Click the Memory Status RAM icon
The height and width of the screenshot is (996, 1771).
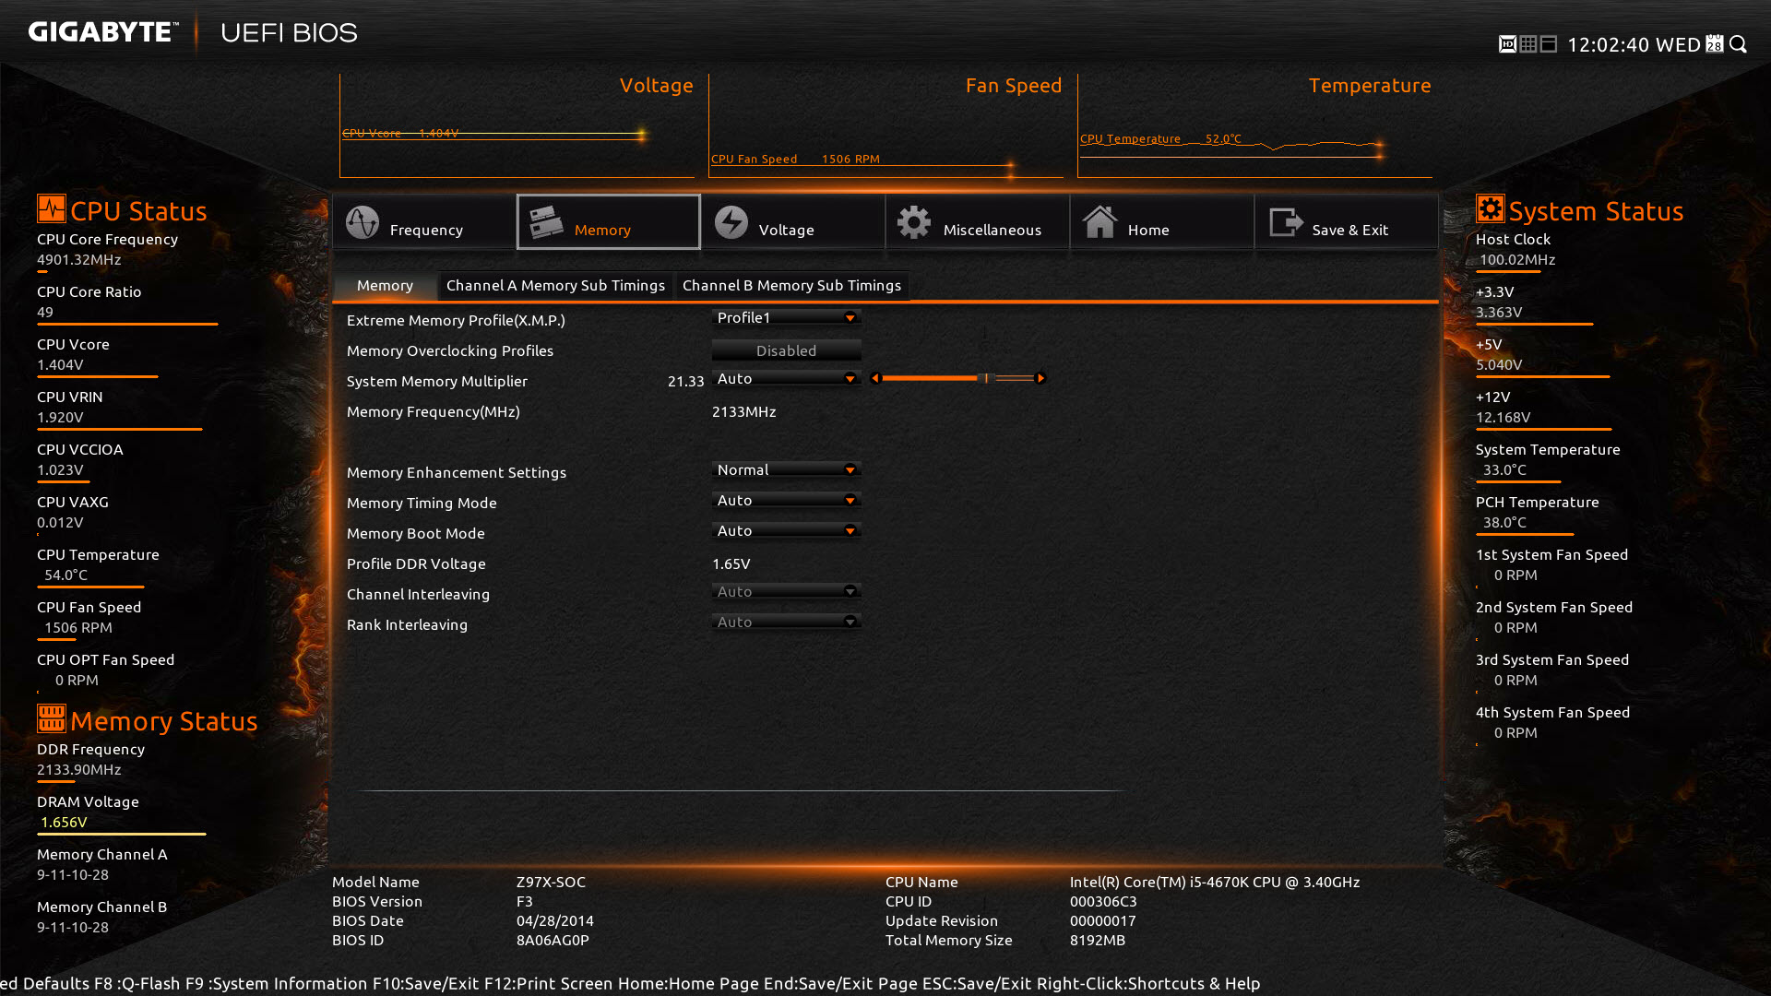[x=52, y=718]
